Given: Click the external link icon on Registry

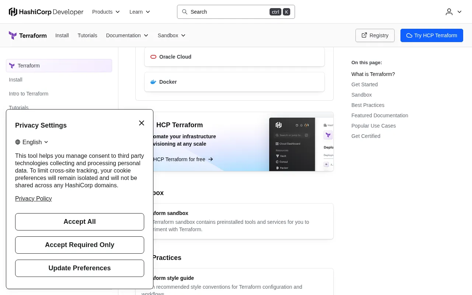Looking at the screenshot, I should 364,35.
